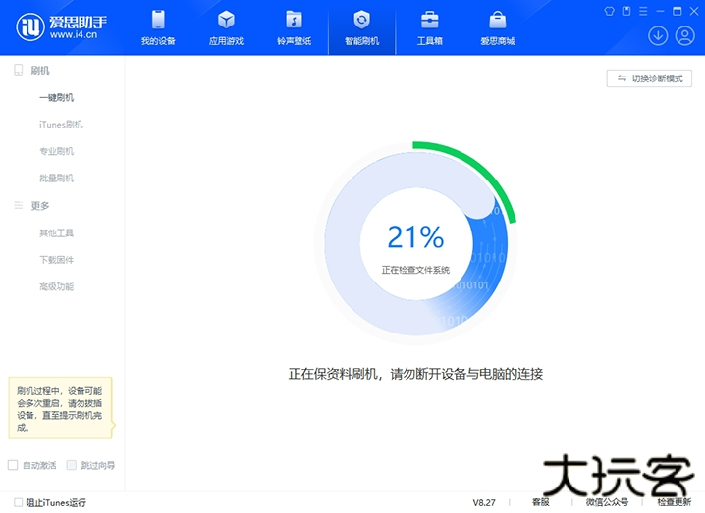Click 检查更新 in status bar
This screenshot has width=705, height=513.
click(x=674, y=502)
